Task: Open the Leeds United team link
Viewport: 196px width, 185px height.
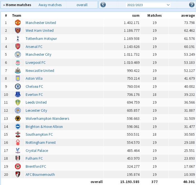Action: tap(36, 103)
